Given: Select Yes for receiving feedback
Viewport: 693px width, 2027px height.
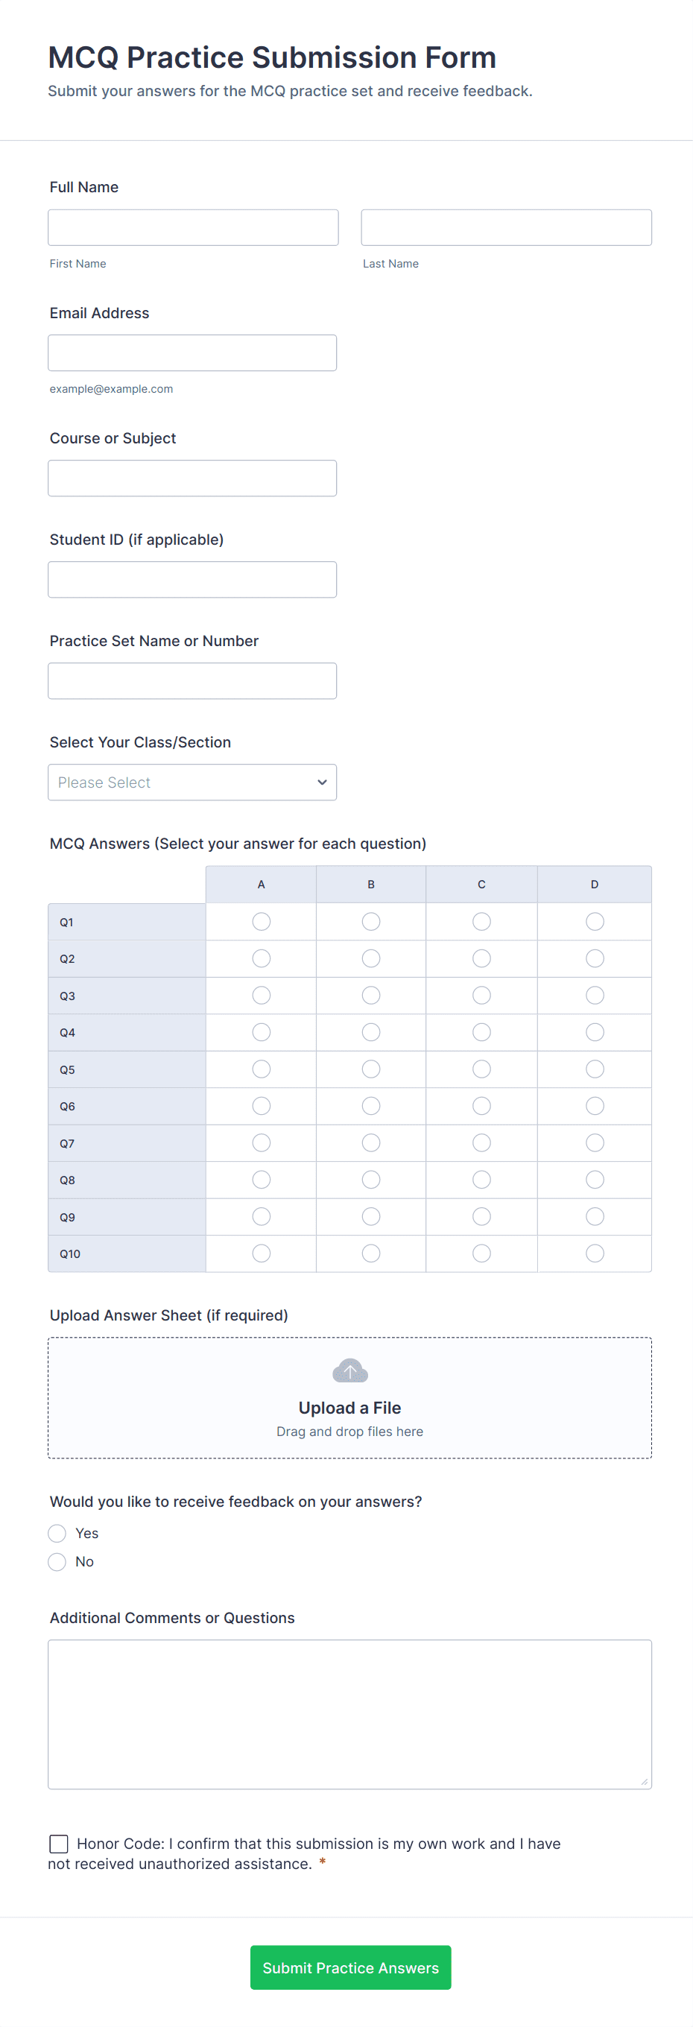Looking at the screenshot, I should click(57, 1533).
